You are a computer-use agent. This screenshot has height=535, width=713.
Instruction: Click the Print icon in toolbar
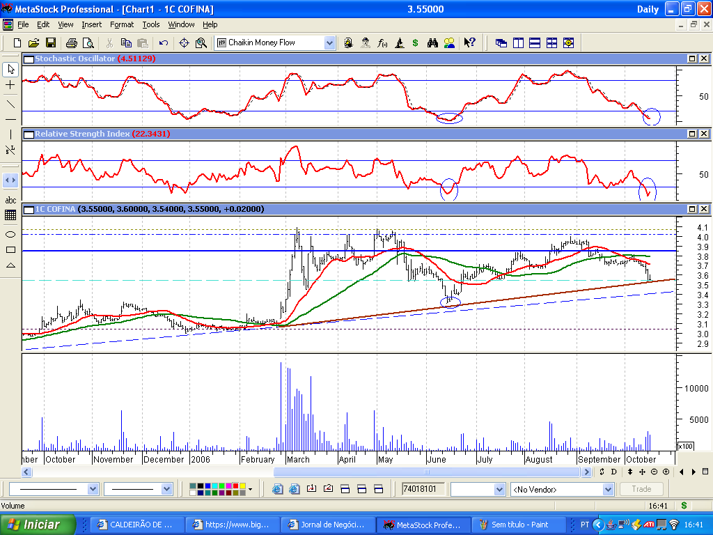tap(71, 42)
